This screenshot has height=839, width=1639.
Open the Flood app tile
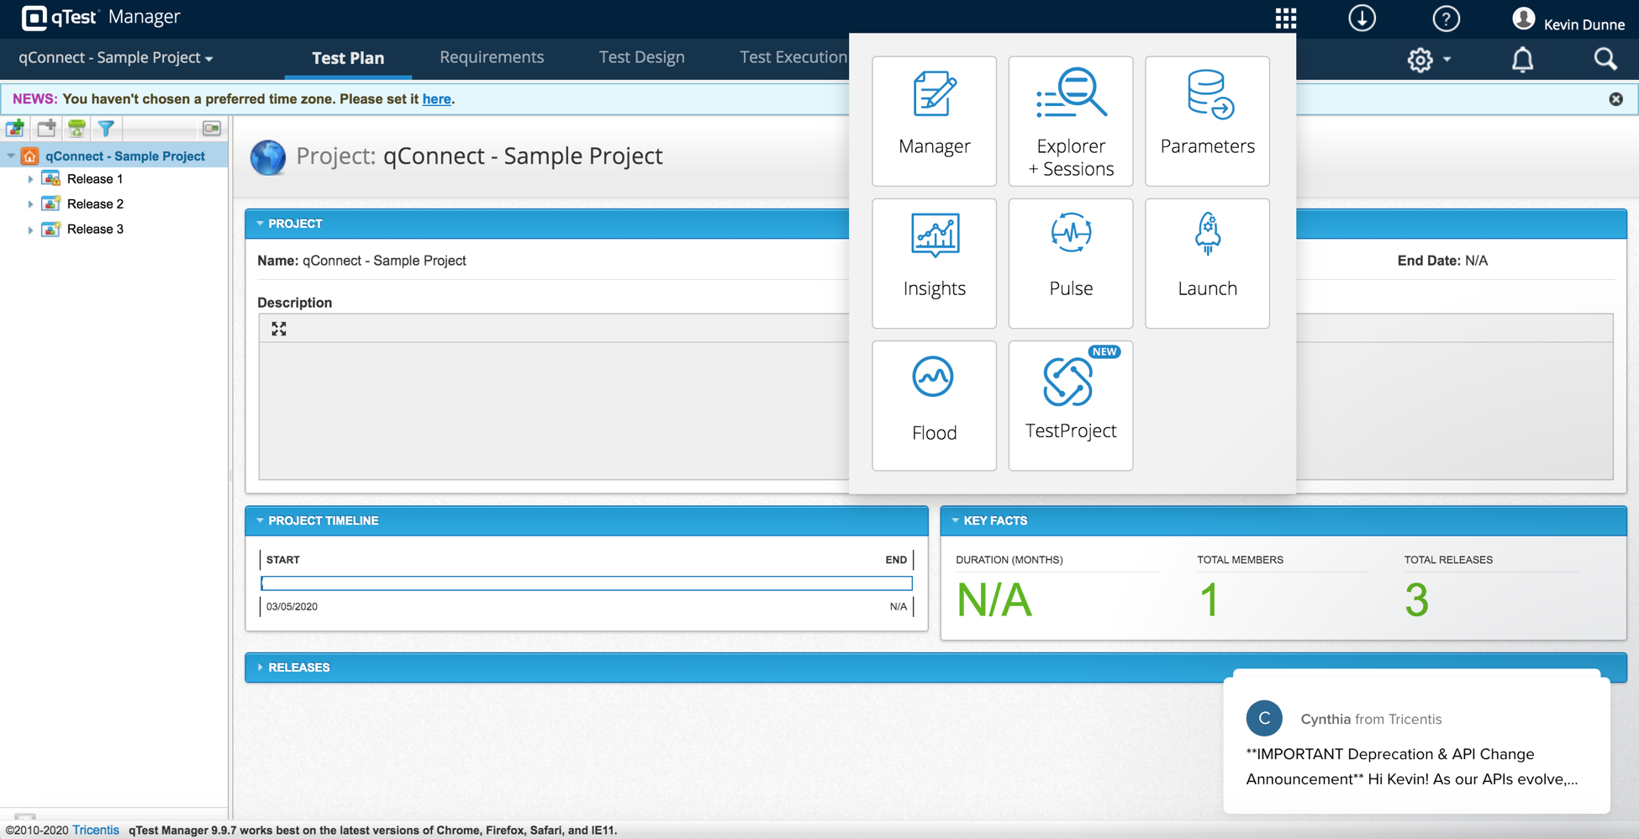pos(934,405)
